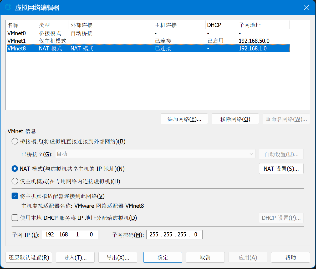Click the network editor globe icon in title bar

coord(8,8)
